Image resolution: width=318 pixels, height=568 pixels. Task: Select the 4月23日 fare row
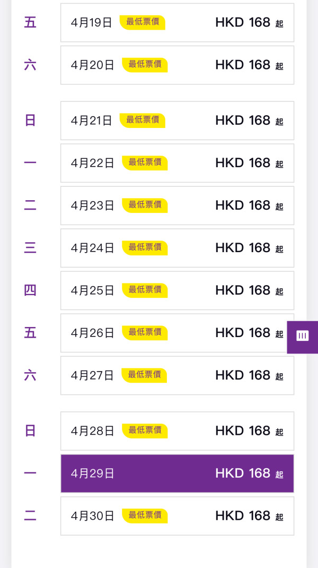177,205
